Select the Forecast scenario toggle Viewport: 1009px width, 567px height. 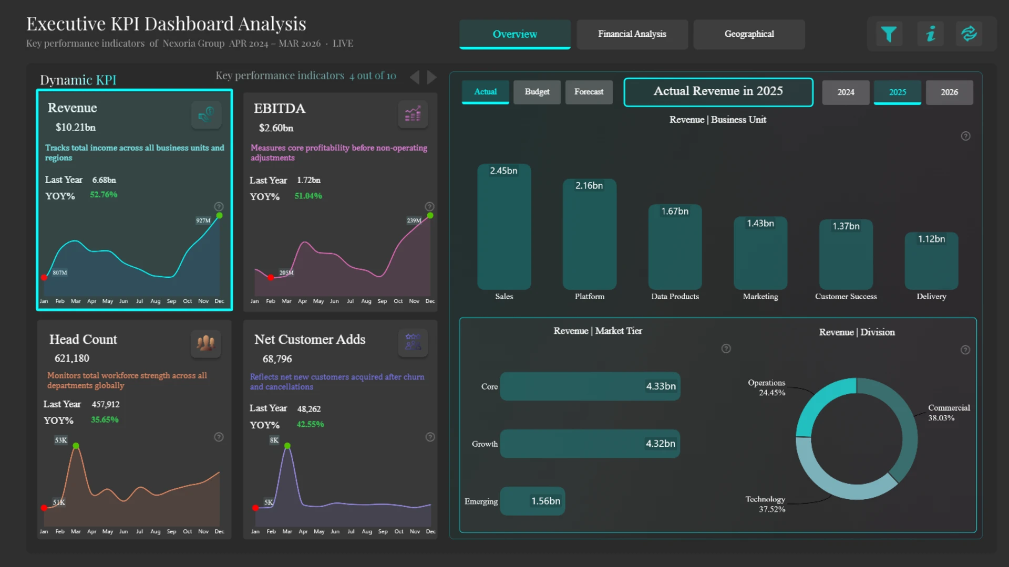pos(589,92)
